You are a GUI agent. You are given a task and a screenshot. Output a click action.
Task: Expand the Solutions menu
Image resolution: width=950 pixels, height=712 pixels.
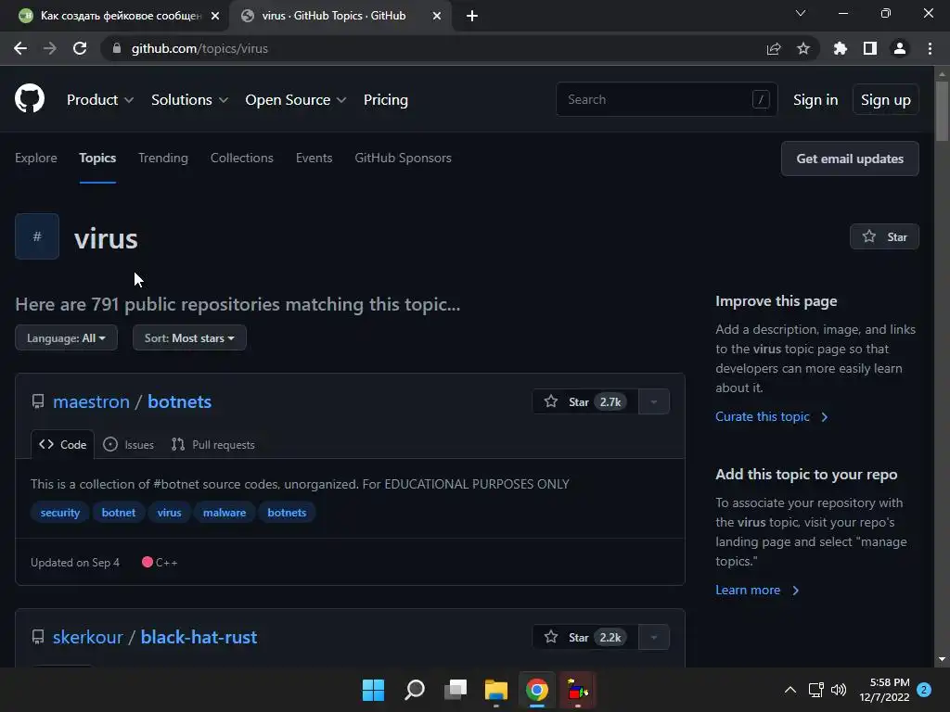189,99
